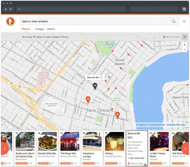
Task: Switch to the Videos tab
Action: [51, 29]
